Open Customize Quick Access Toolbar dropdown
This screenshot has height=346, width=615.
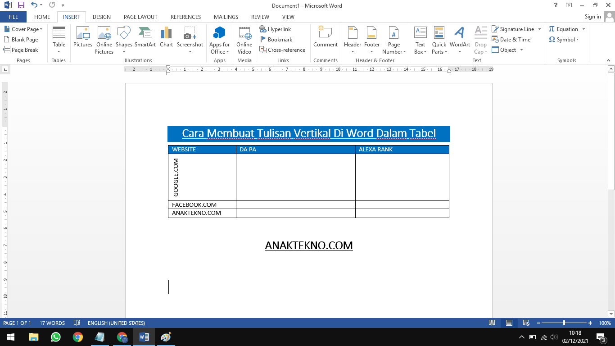(x=63, y=5)
